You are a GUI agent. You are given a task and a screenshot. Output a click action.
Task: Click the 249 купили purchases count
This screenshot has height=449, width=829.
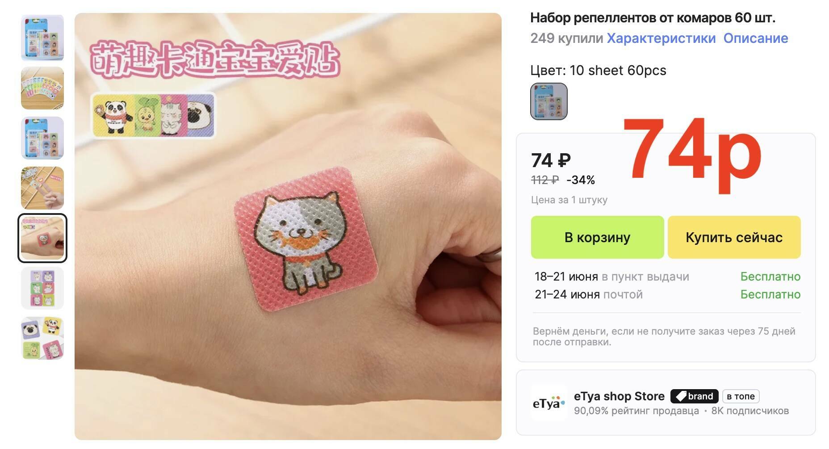(x=566, y=38)
